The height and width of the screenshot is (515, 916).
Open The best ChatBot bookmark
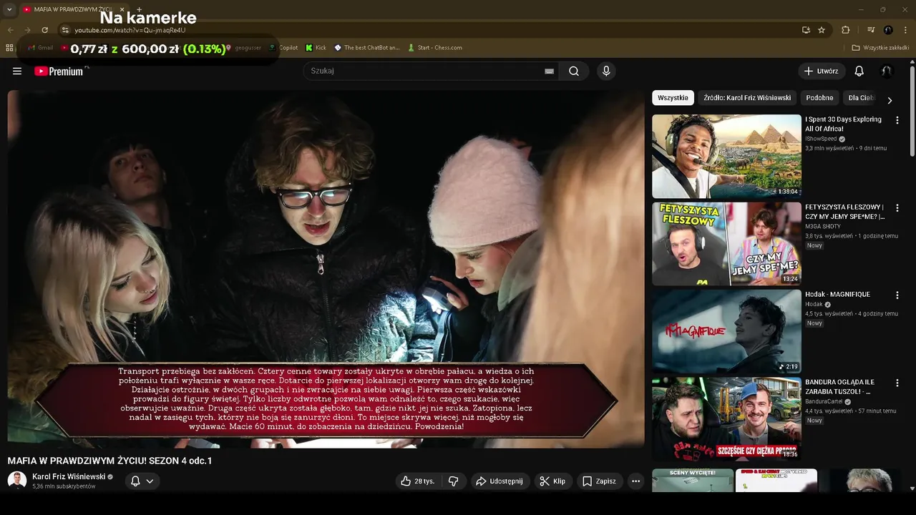pos(367,48)
